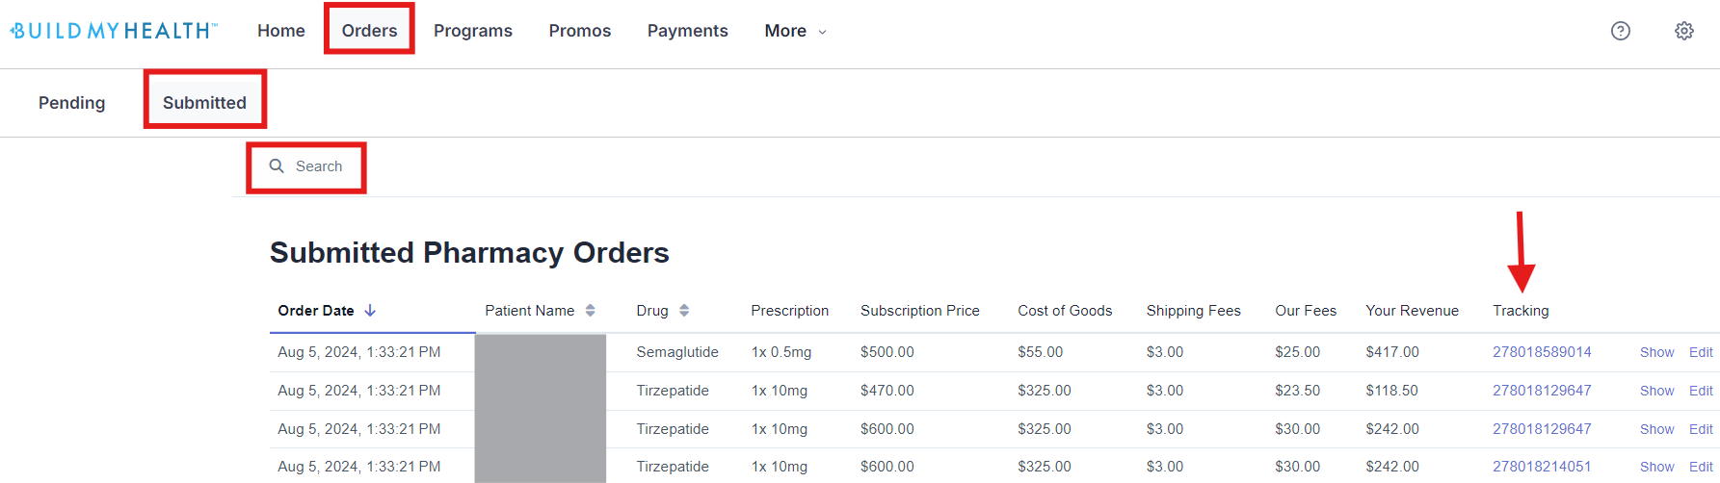Switch to the Submitted tab
This screenshot has width=1720, height=483.
pos(204,103)
